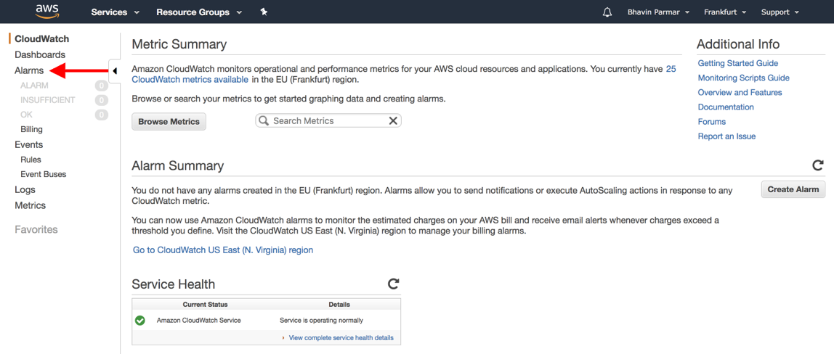Click 'Service is operating normally' details text
The image size is (834, 354).
coord(322,321)
